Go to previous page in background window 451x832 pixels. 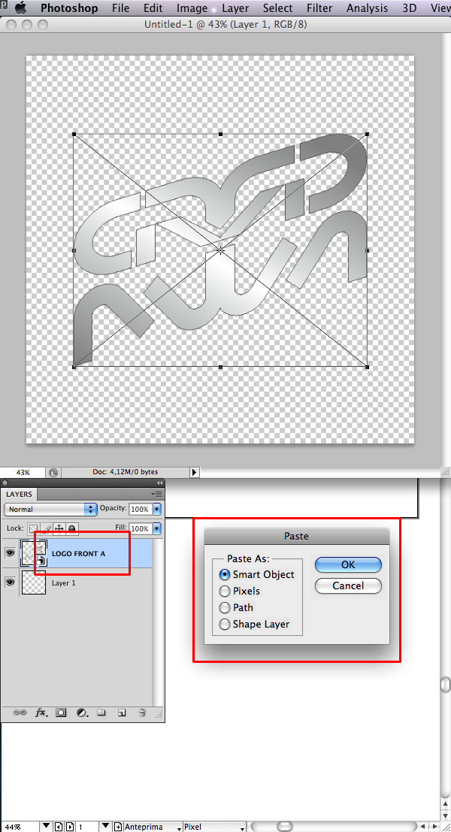(x=59, y=827)
